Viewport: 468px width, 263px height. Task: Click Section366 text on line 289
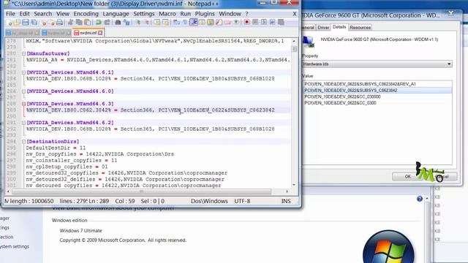point(136,110)
